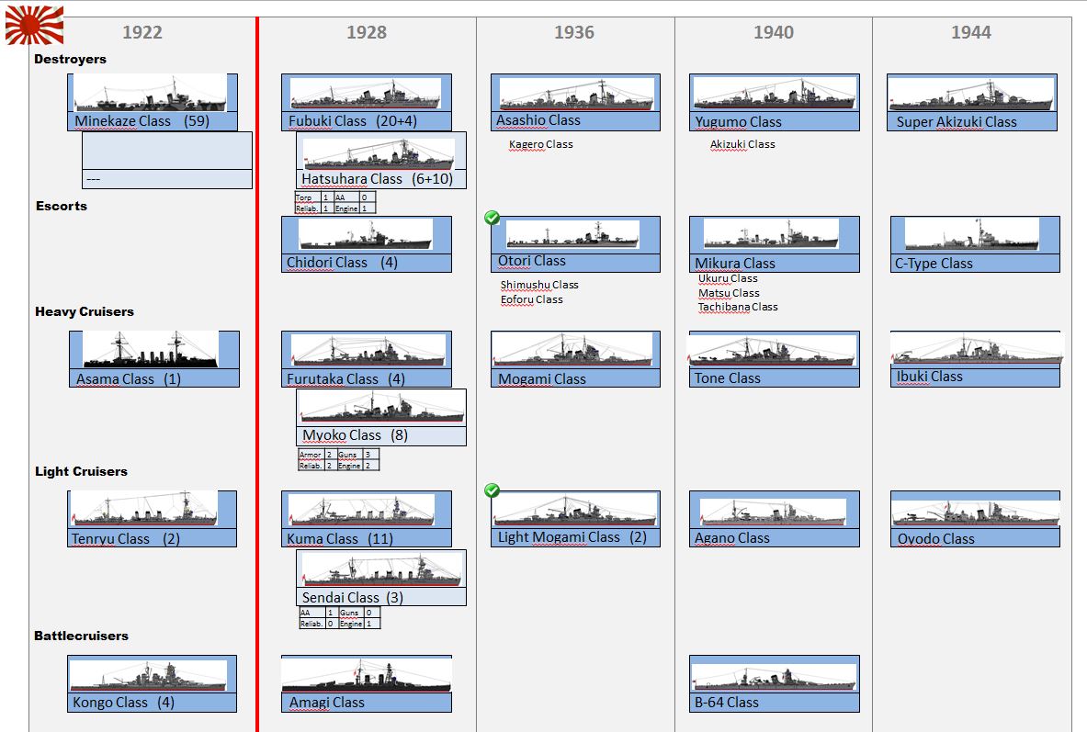Image resolution: width=1087 pixels, height=732 pixels.
Task: Click the empty box below Minekaze Class
Action: coord(166,151)
